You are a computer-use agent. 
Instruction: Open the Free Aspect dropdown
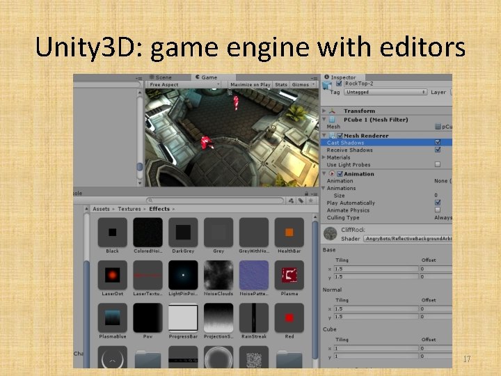click(184, 84)
